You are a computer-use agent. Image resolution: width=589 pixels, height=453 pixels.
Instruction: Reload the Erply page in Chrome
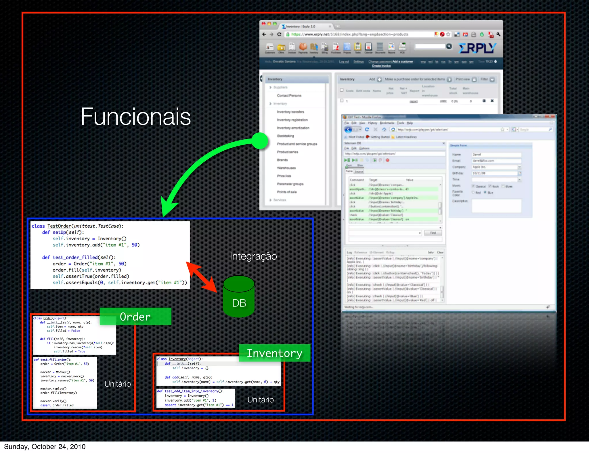[x=279, y=34]
